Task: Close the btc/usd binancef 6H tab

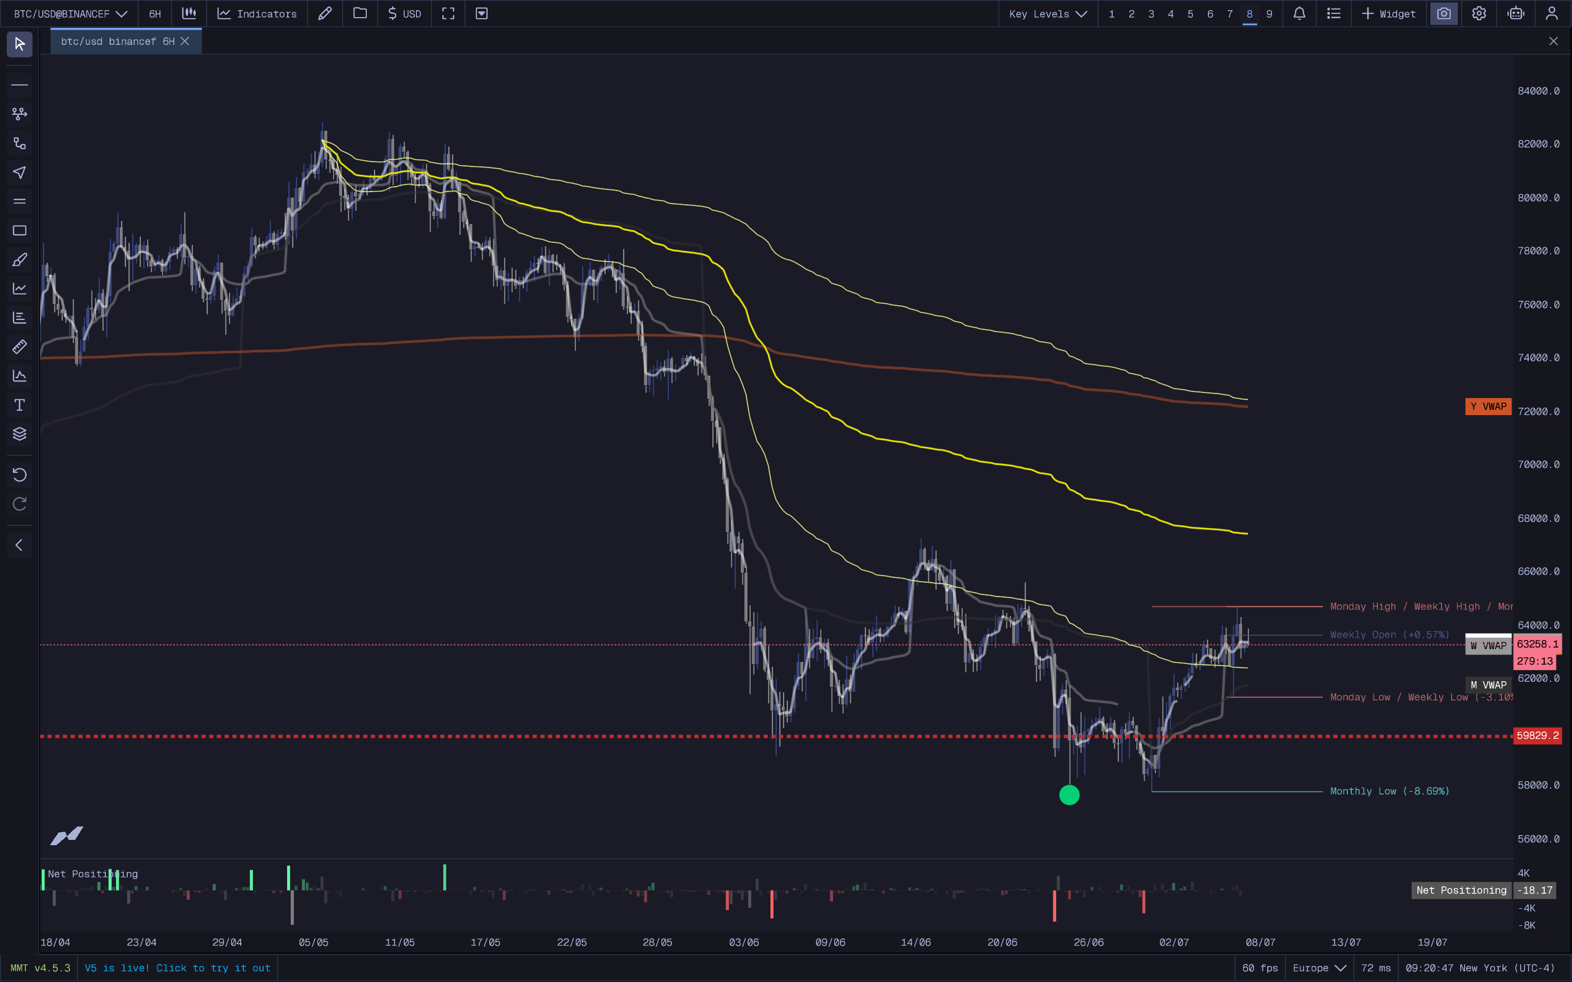Action: 185,42
